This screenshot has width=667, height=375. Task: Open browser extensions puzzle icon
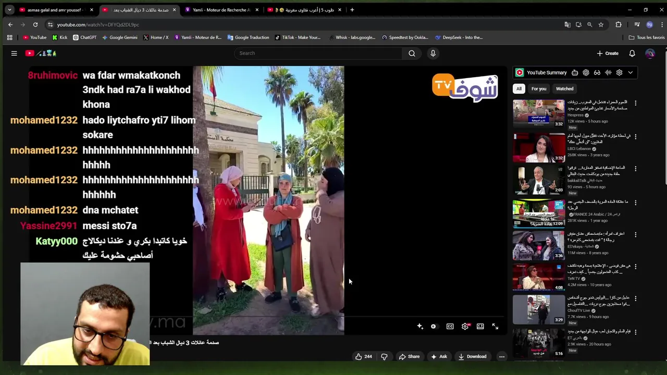[x=619, y=24]
